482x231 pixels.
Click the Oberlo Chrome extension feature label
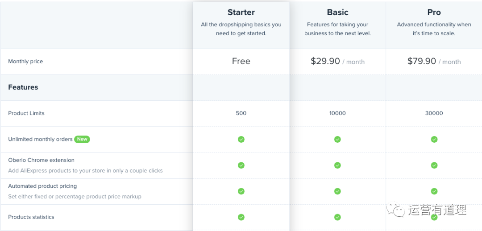[41, 160]
